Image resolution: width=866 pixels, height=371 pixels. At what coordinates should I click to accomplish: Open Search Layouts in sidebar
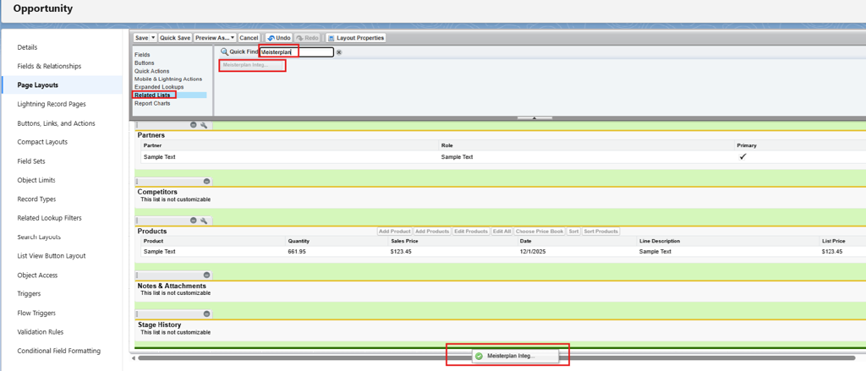click(39, 237)
